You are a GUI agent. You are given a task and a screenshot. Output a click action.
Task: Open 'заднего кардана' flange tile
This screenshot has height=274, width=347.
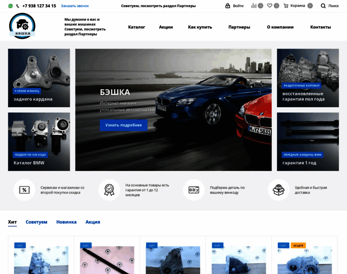39,78
